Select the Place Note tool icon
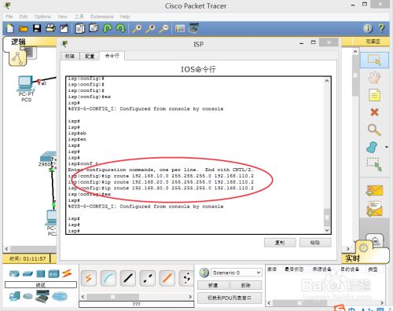Screen dimensions: 393x311 [x=374, y=95]
